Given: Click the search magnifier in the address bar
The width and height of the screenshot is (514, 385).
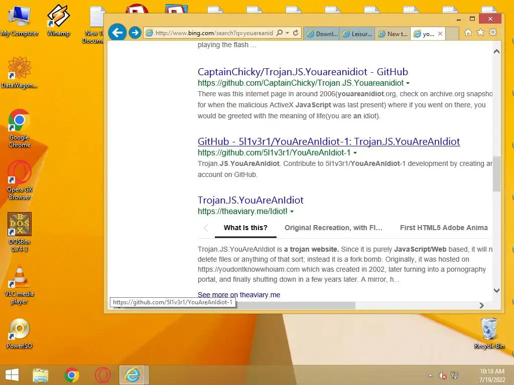Looking at the screenshot, I should click(x=280, y=33).
